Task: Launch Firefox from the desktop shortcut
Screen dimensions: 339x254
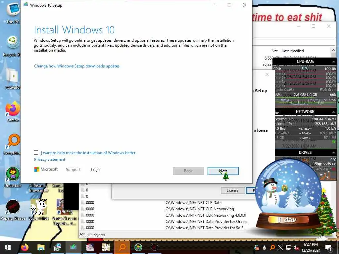Action: [x=13, y=112]
